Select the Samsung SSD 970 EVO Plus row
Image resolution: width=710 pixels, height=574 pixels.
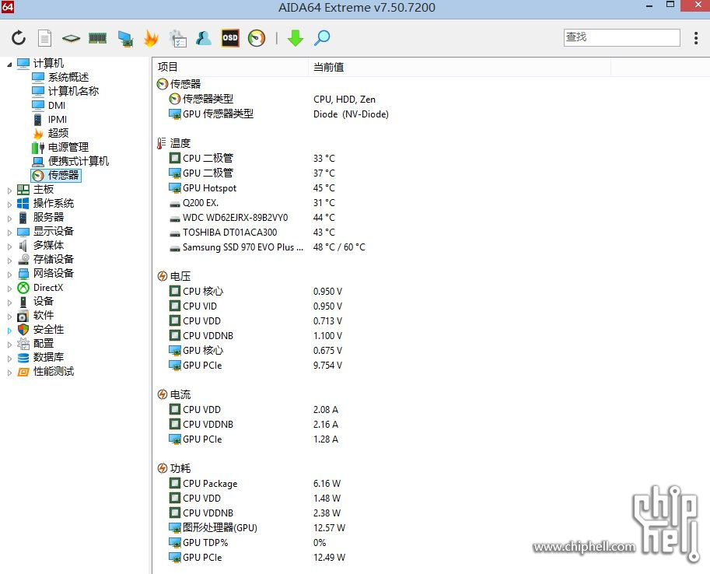pos(267,247)
